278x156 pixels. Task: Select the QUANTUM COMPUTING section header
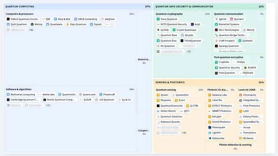78,6
